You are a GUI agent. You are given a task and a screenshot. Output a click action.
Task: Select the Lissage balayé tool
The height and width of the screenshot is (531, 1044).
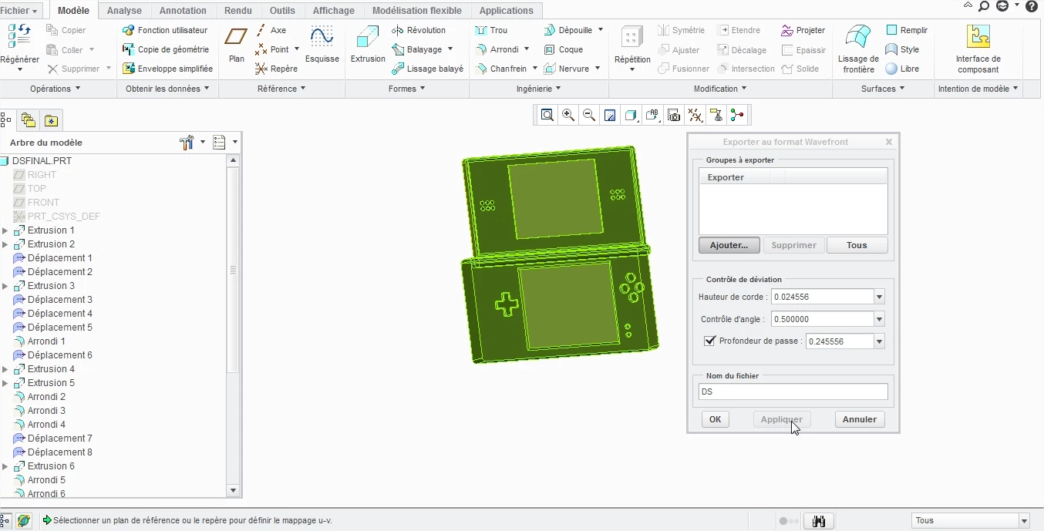[x=428, y=69]
